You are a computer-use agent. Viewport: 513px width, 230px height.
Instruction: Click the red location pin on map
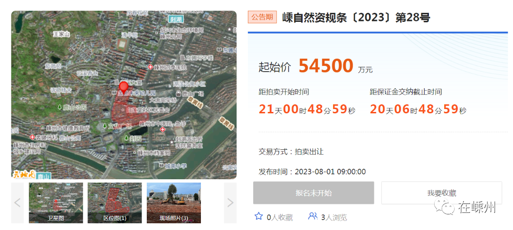123,87
